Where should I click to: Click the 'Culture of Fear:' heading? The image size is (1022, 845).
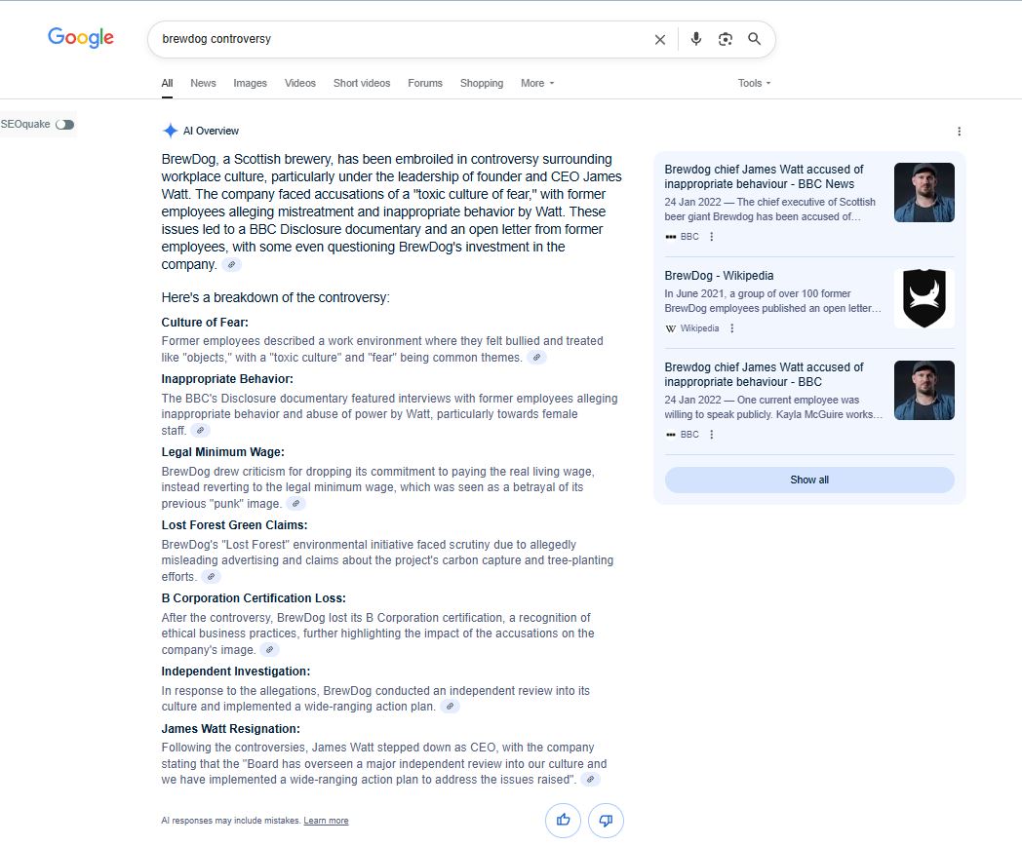(x=205, y=323)
